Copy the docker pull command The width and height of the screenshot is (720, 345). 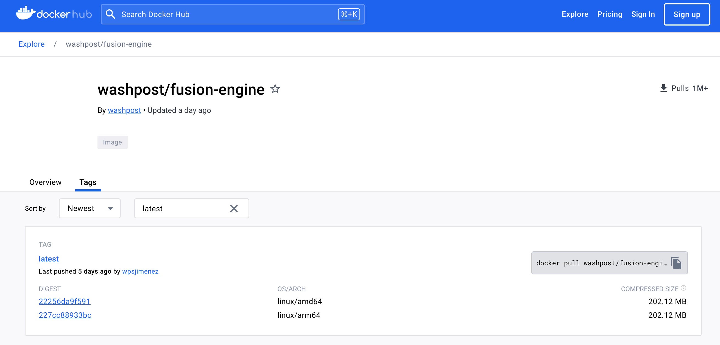click(x=676, y=263)
